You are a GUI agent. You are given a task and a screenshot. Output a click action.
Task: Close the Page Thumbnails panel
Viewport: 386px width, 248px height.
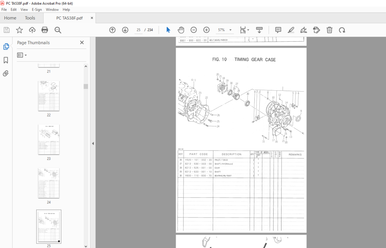[82, 43]
